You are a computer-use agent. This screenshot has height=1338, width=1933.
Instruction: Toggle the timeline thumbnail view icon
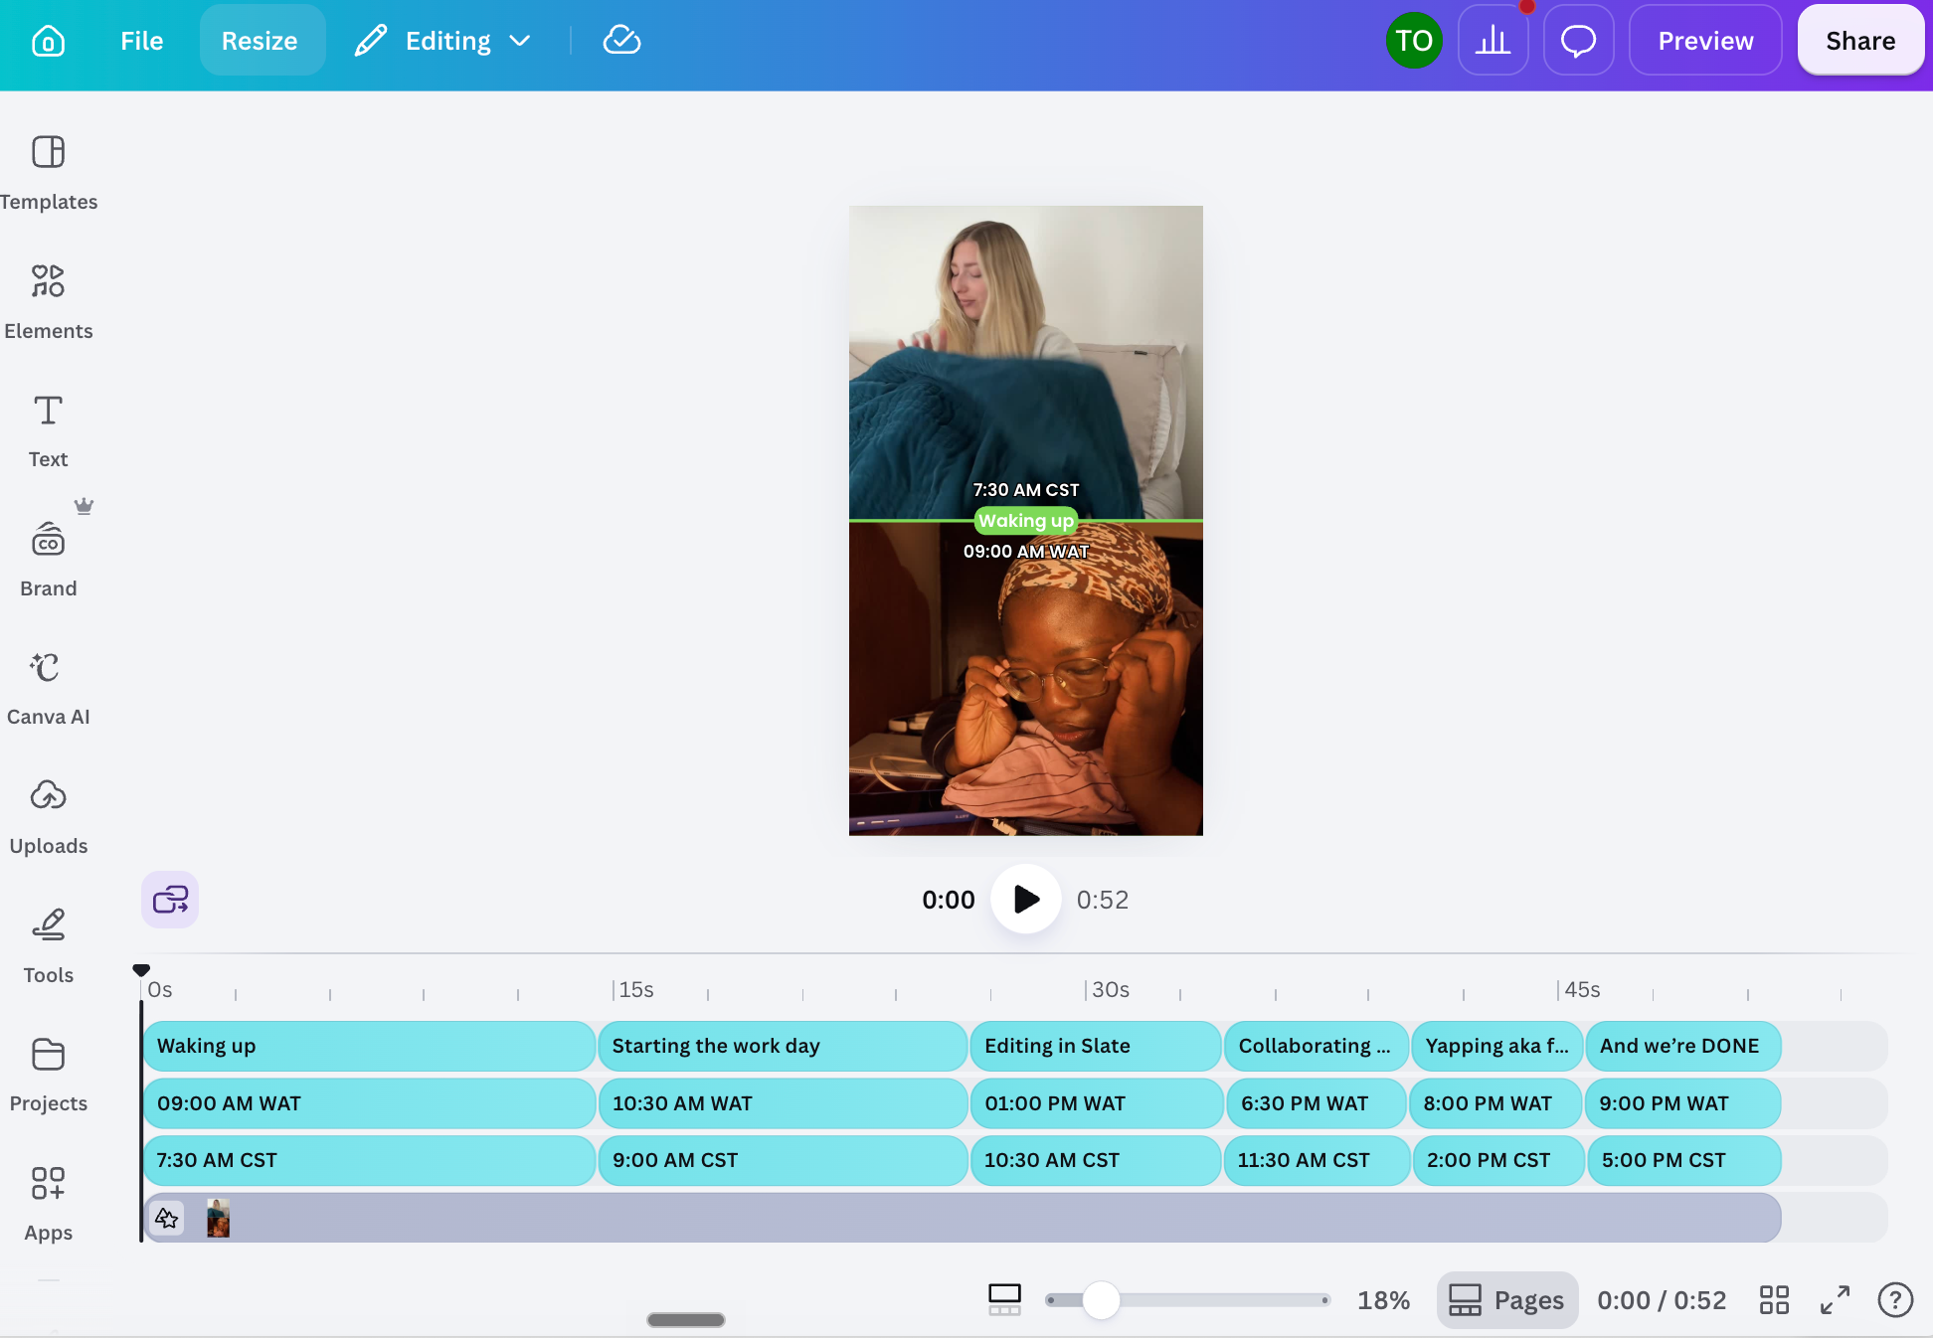(x=1004, y=1299)
